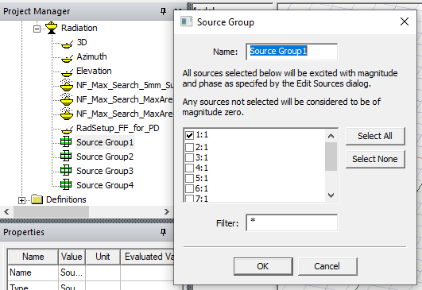This screenshot has height=290, width=422.
Task: Click the NF_Max_Search_5mm near-field icon
Action: 67,85
